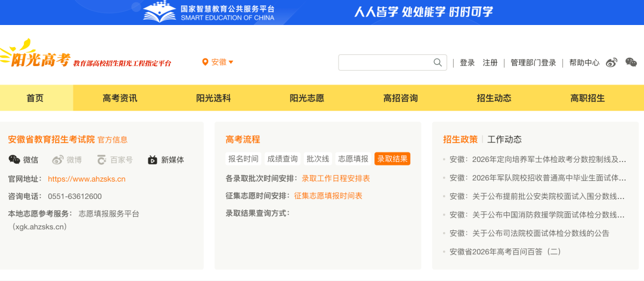Focus the top search input field

tap(392, 63)
